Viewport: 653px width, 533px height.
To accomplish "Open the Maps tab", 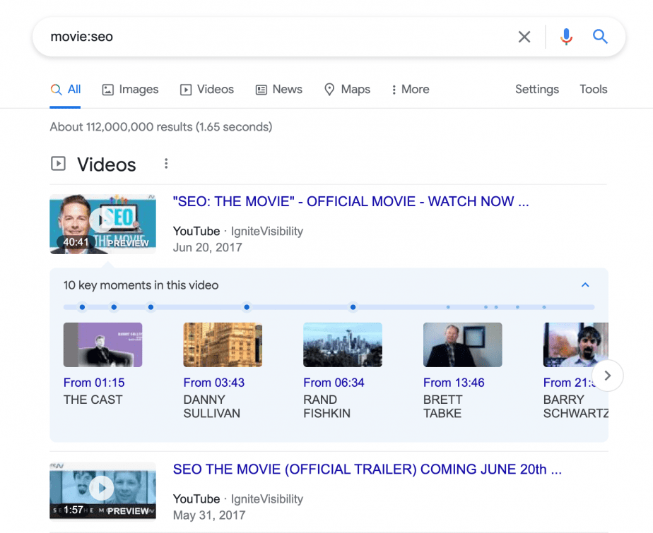I will (x=347, y=90).
